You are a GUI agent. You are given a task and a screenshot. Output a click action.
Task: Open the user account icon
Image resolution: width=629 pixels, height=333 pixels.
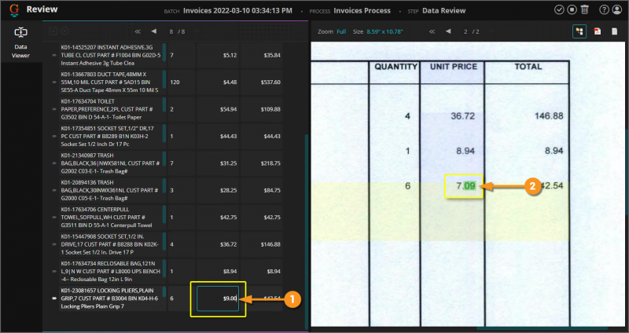pyautogui.click(x=617, y=9)
